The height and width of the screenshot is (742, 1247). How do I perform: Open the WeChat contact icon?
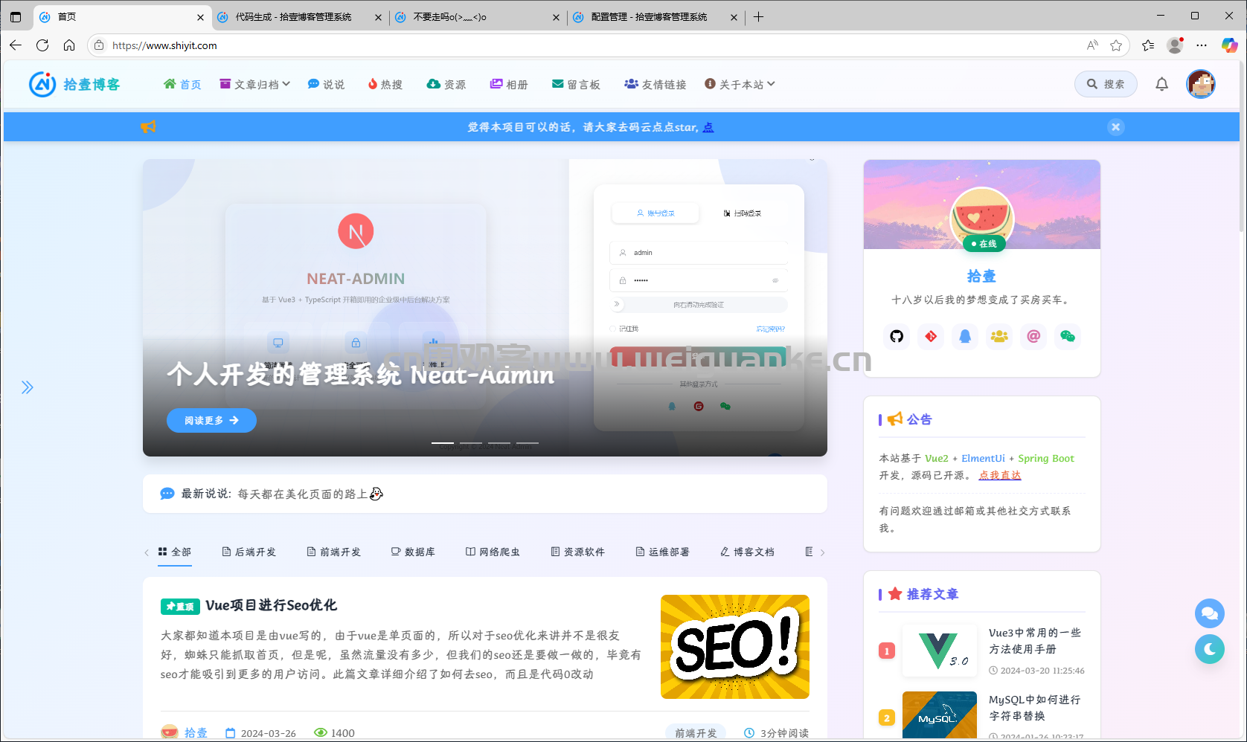coord(1068,336)
